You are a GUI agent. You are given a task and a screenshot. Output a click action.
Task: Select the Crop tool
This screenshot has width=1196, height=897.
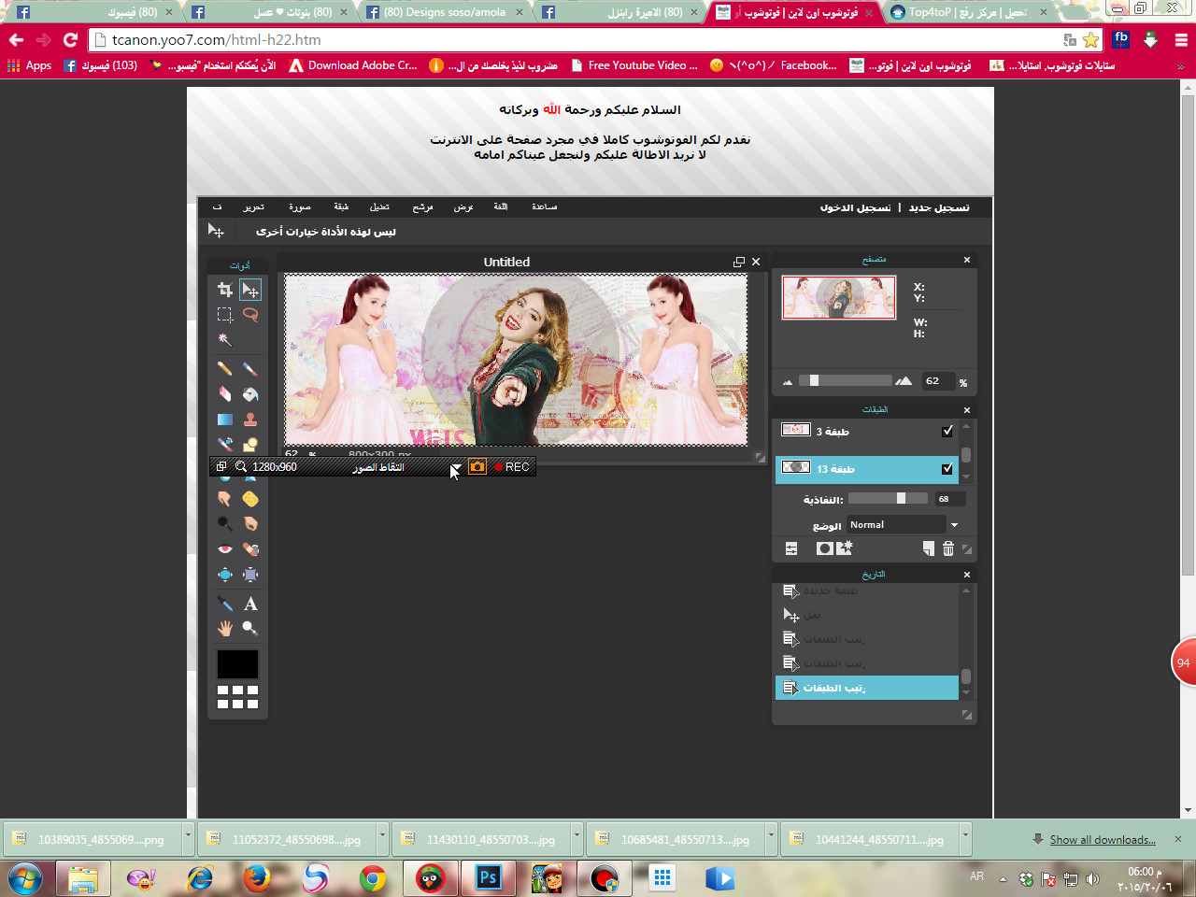tap(225, 290)
